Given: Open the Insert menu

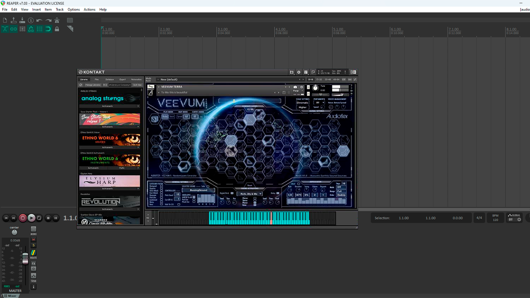Looking at the screenshot, I should (36, 9).
